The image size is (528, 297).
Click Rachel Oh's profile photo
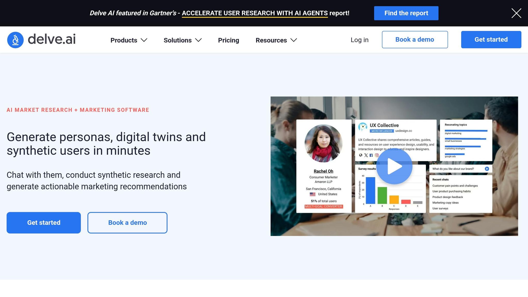point(323,143)
